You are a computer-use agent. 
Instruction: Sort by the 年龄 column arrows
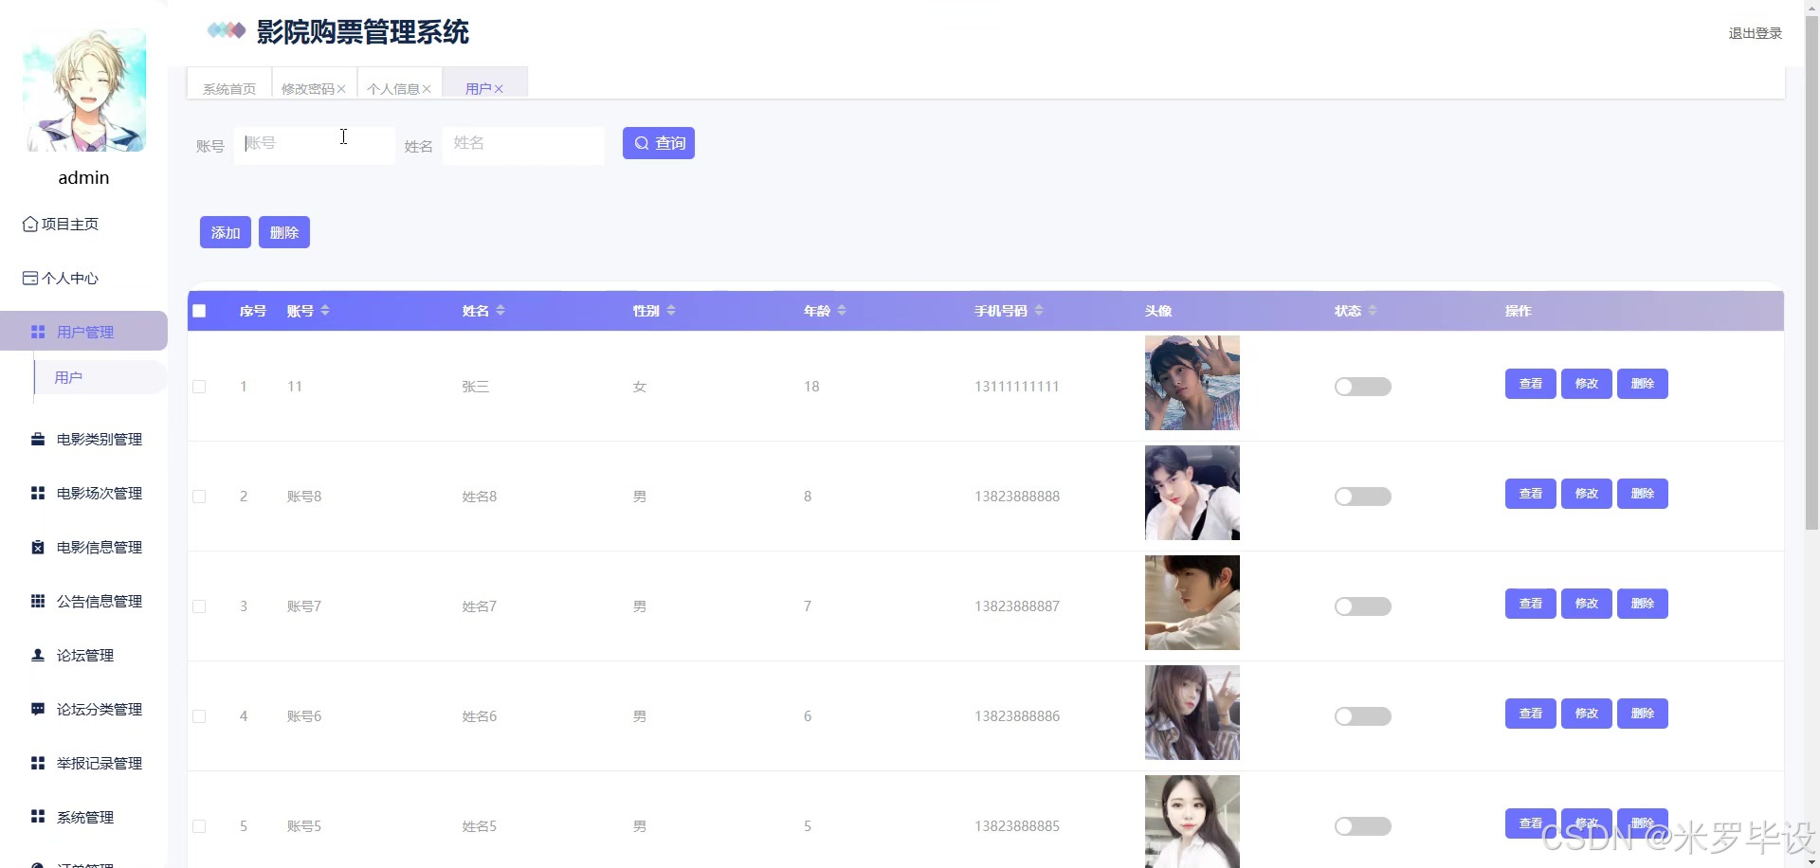(842, 311)
